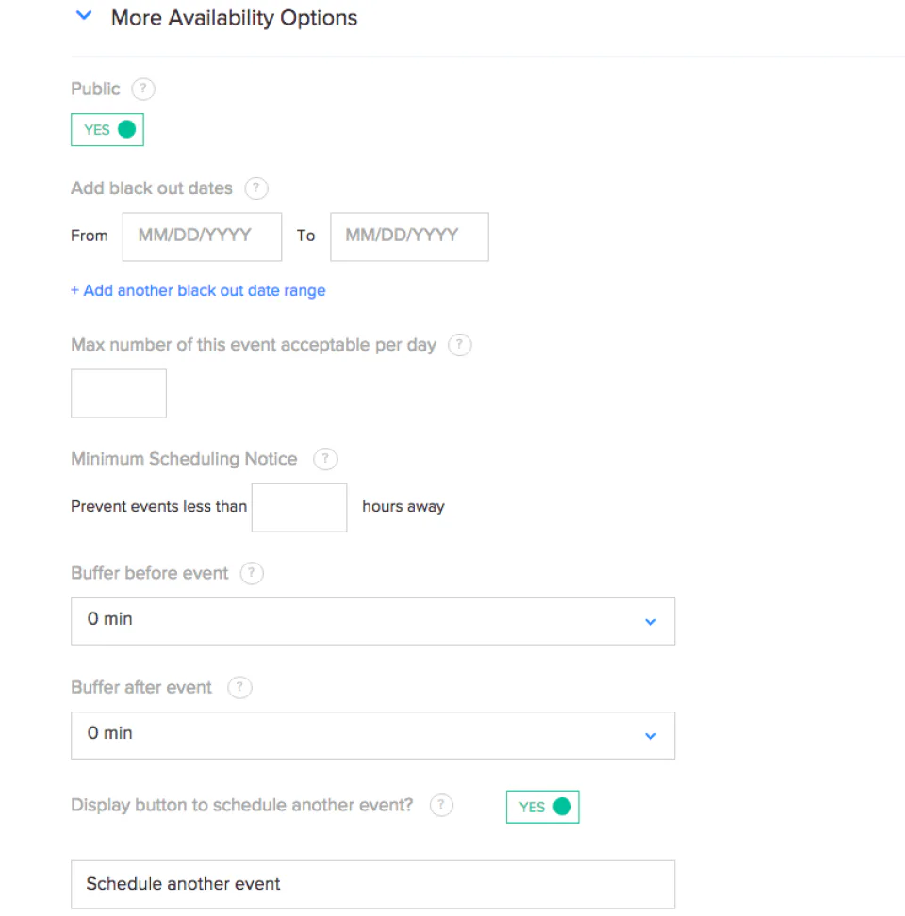
Task: Select the Schedule another event text field
Action: (372, 884)
